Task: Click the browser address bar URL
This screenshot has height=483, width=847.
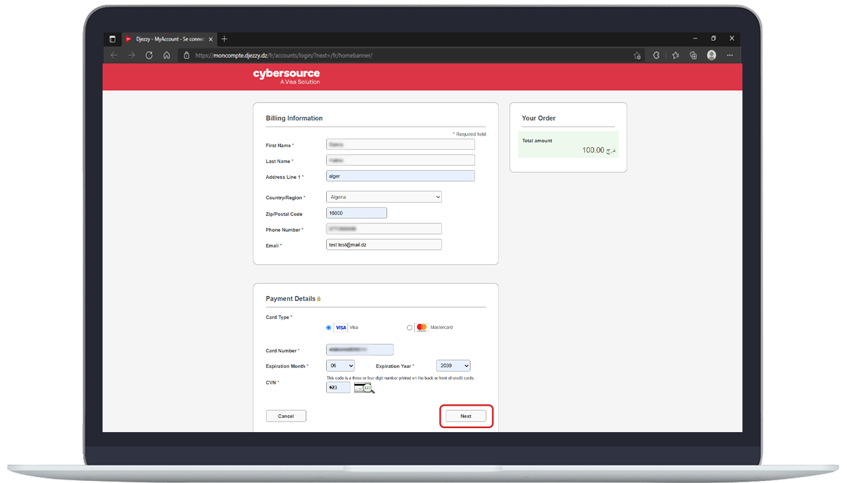Action: pyautogui.click(x=284, y=56)
